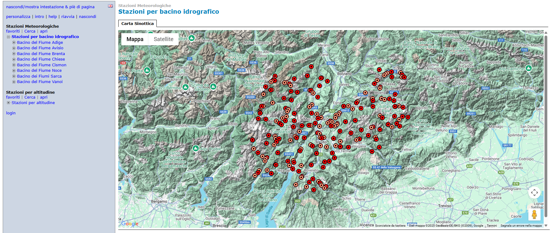Click the Google logo on map
This screenshot has height=233, width=554.
click(130, 224)
